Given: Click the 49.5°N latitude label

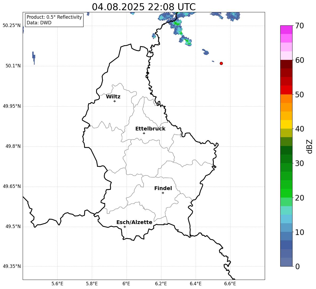Looking at the screenshot, I should pos(13,226).
